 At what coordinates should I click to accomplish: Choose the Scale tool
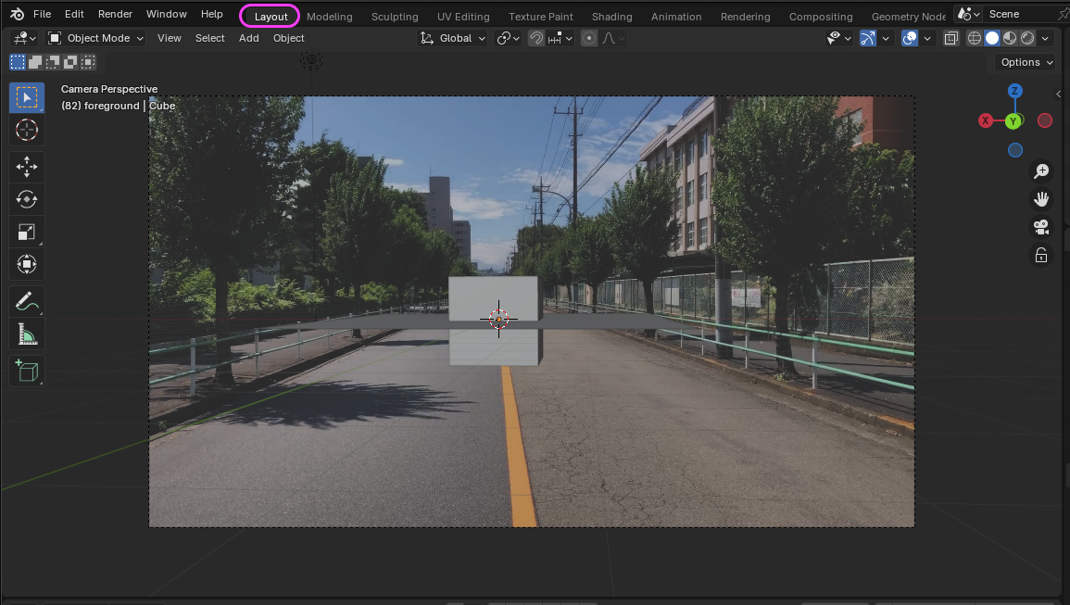27,232
